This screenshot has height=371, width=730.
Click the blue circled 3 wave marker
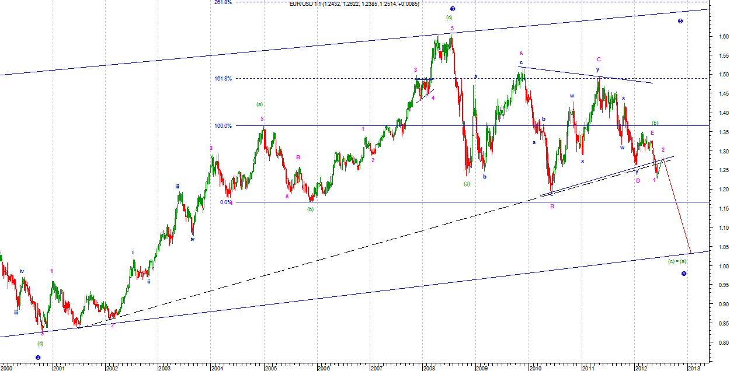click(x=452, y=9)
